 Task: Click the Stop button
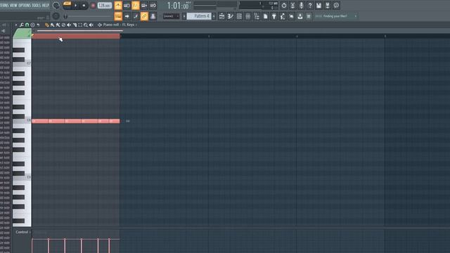pyautogui.click(x=84, y=6)
